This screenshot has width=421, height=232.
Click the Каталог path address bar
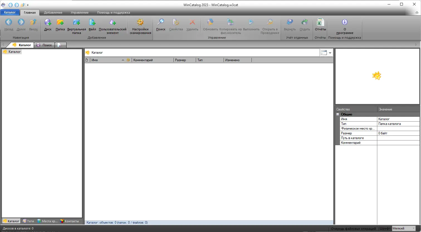(202, 53)
